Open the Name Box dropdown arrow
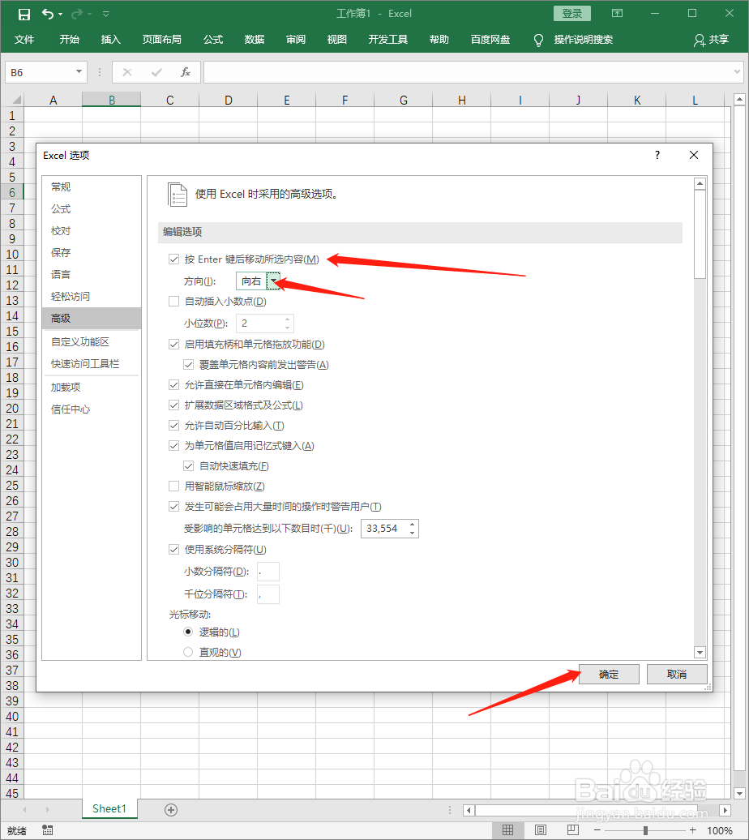749x840 pixels. 77,71
